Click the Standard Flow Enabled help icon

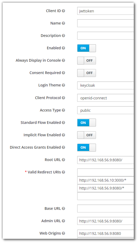click(x=63, y=123)
